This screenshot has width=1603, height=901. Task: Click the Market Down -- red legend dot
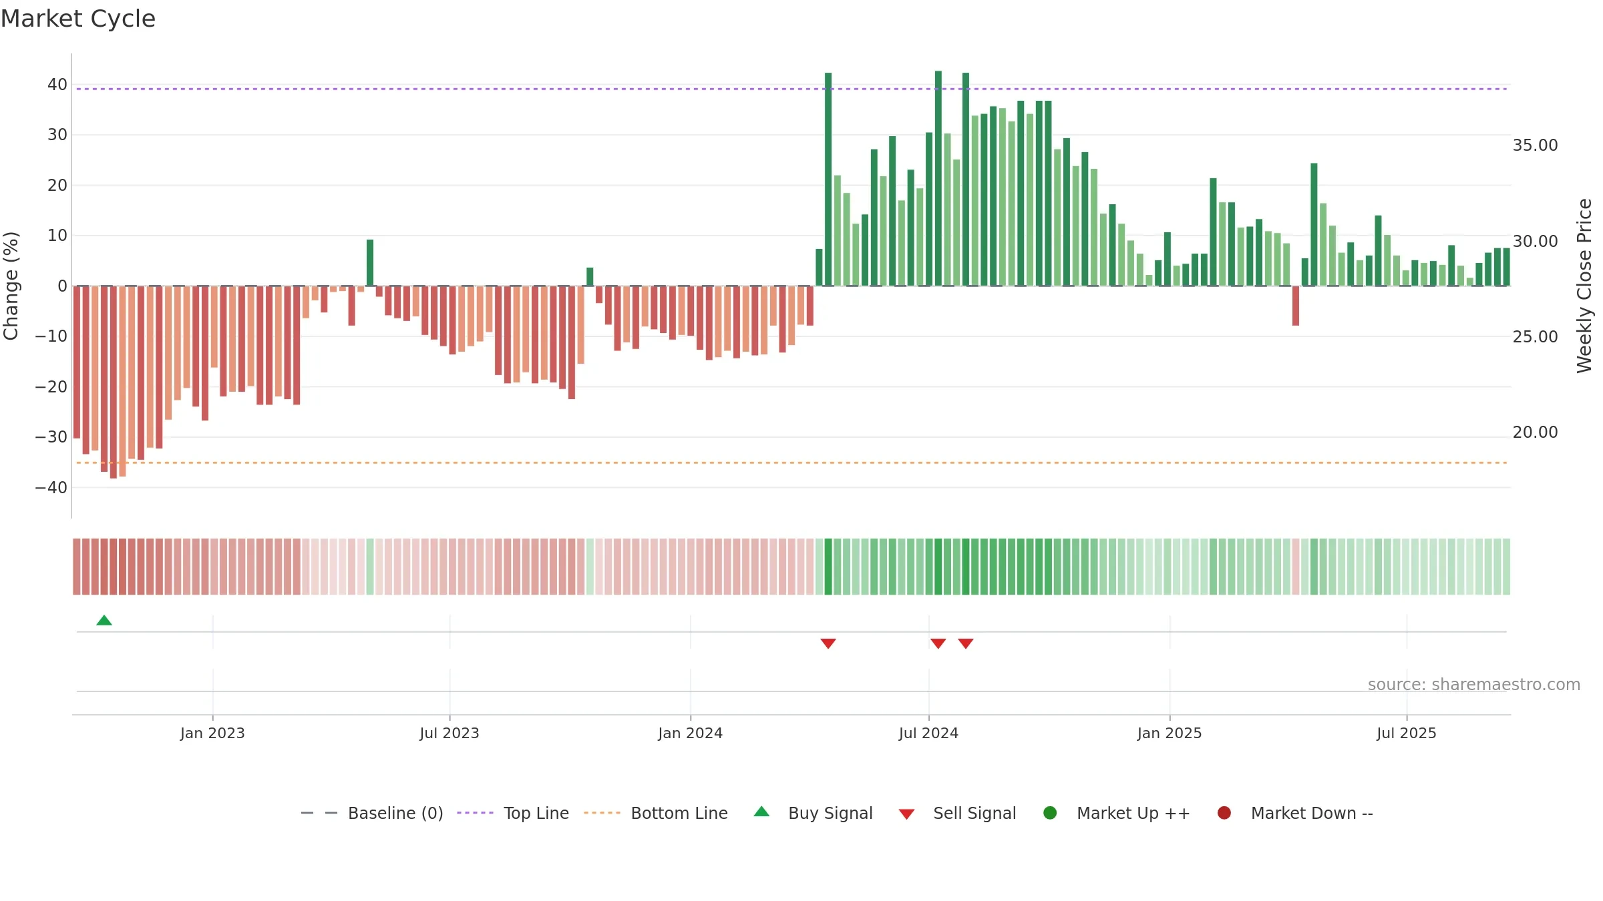(1224, 813)
